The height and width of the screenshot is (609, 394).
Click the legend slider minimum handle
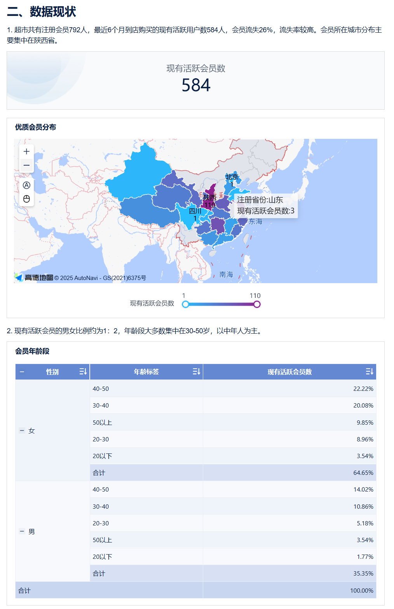186,304
